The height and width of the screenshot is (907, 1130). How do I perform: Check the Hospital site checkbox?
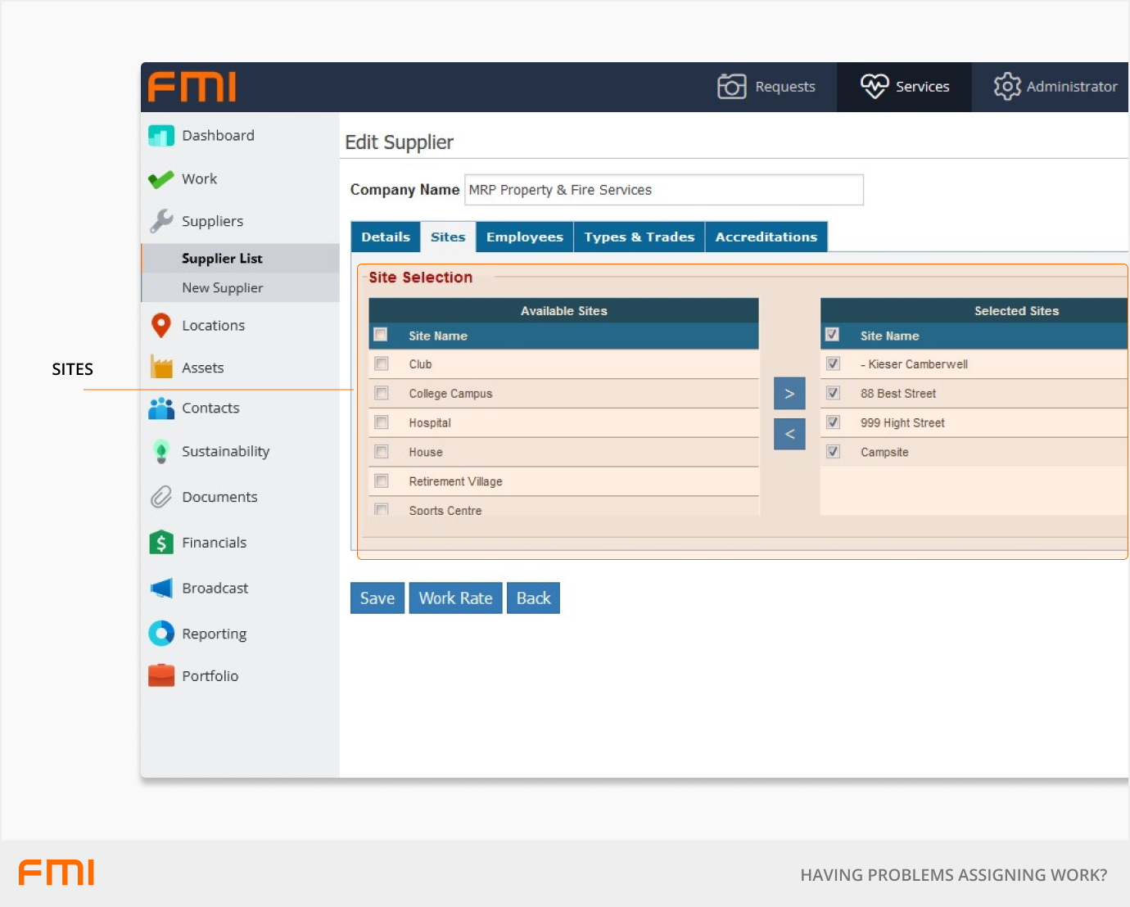pyautogui.click(x=382, y=422)
